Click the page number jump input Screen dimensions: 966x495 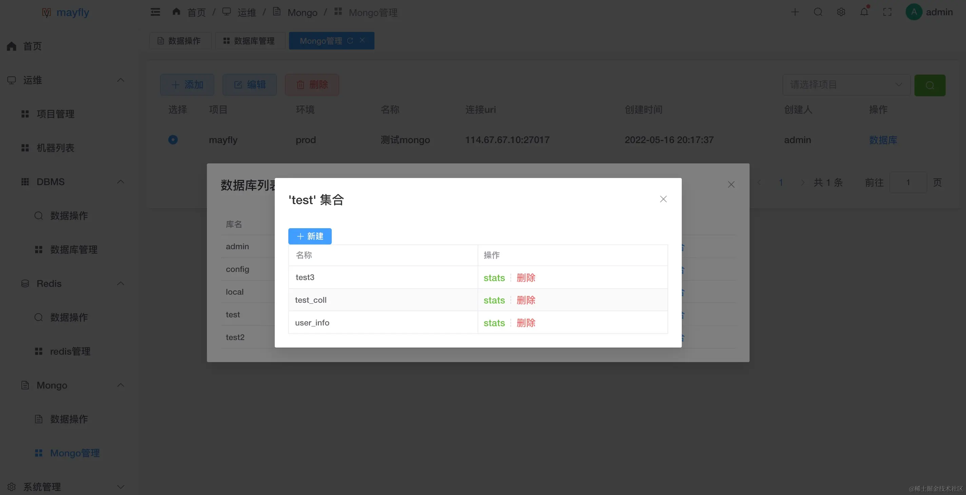click(908, 182)
